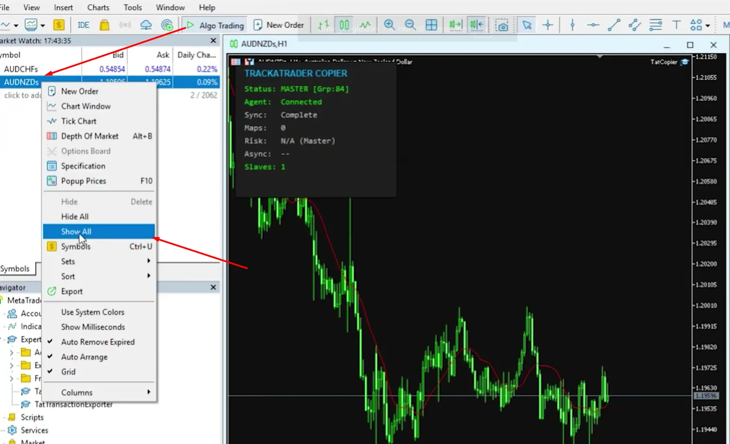730x444 pixels.
Task: Expand the Sort submenu
Action: point(99,276)
